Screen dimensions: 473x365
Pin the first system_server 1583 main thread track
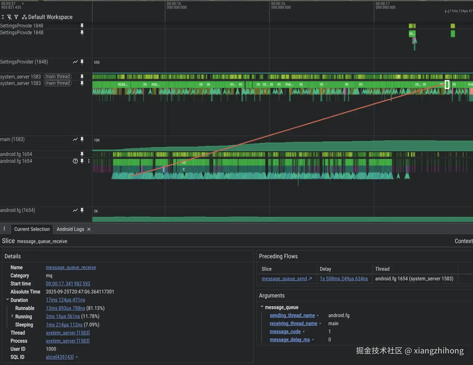82,77
